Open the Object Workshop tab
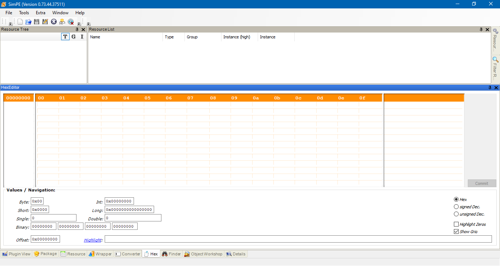 (x=203, y=254)
